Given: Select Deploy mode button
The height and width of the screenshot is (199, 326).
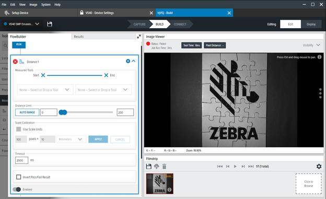Looking at the screenshot, I should click(311, 24).
